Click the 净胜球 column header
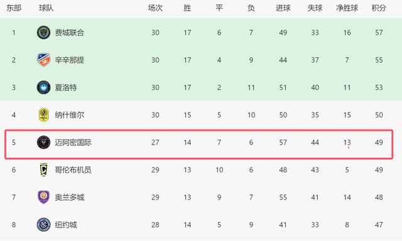The width and height of the screenshot is (402, 241). [x=347, y=8]
